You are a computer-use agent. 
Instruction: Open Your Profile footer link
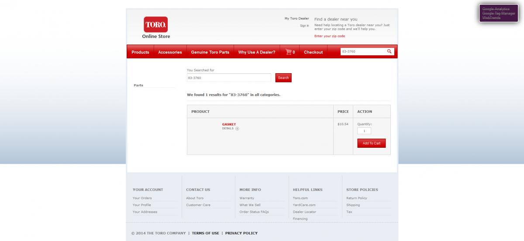[142, 205]
